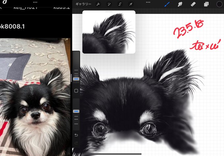Open the Actions wrench menu

click(x=98, y=4)
